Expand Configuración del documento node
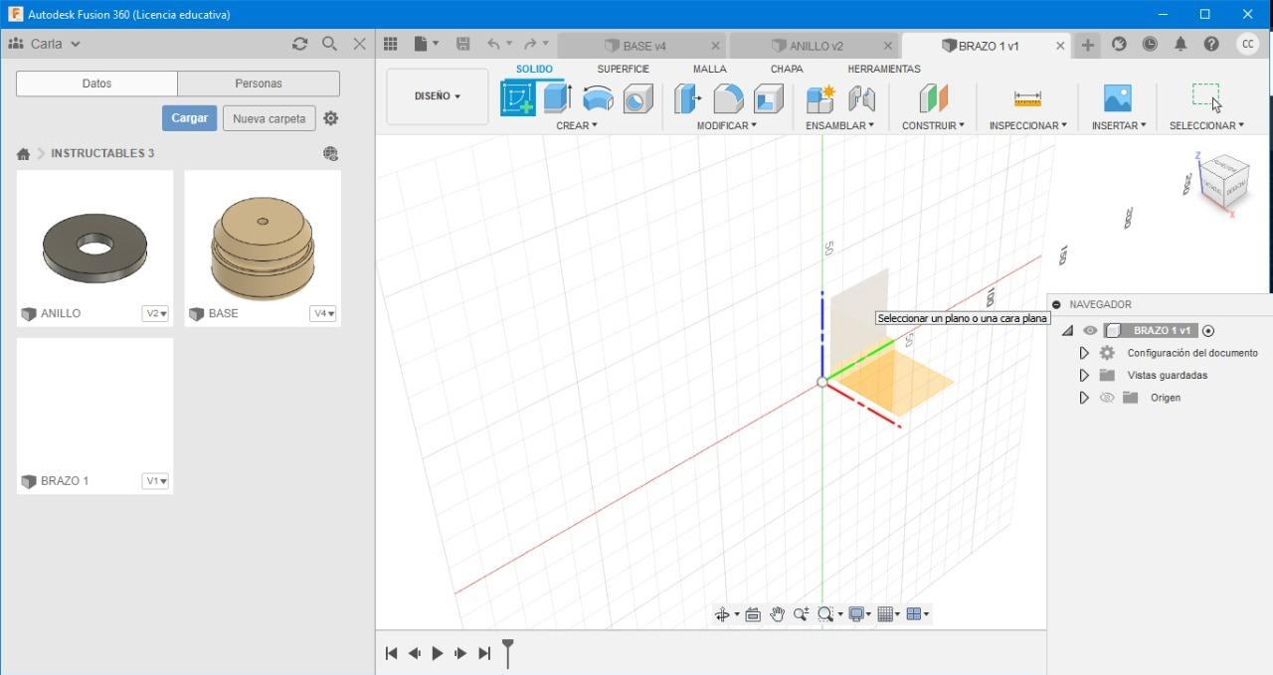This screenshot has width=1273, height=675. pyautogui.click(x=1084, y=353)
